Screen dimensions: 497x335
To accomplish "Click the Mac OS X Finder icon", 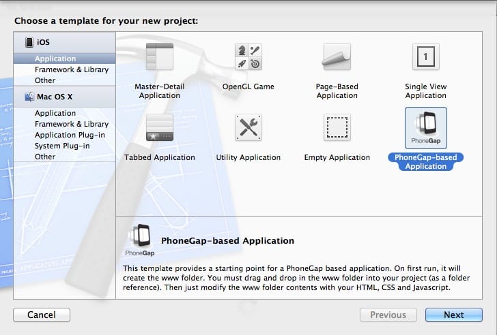I will pos(29,97).
